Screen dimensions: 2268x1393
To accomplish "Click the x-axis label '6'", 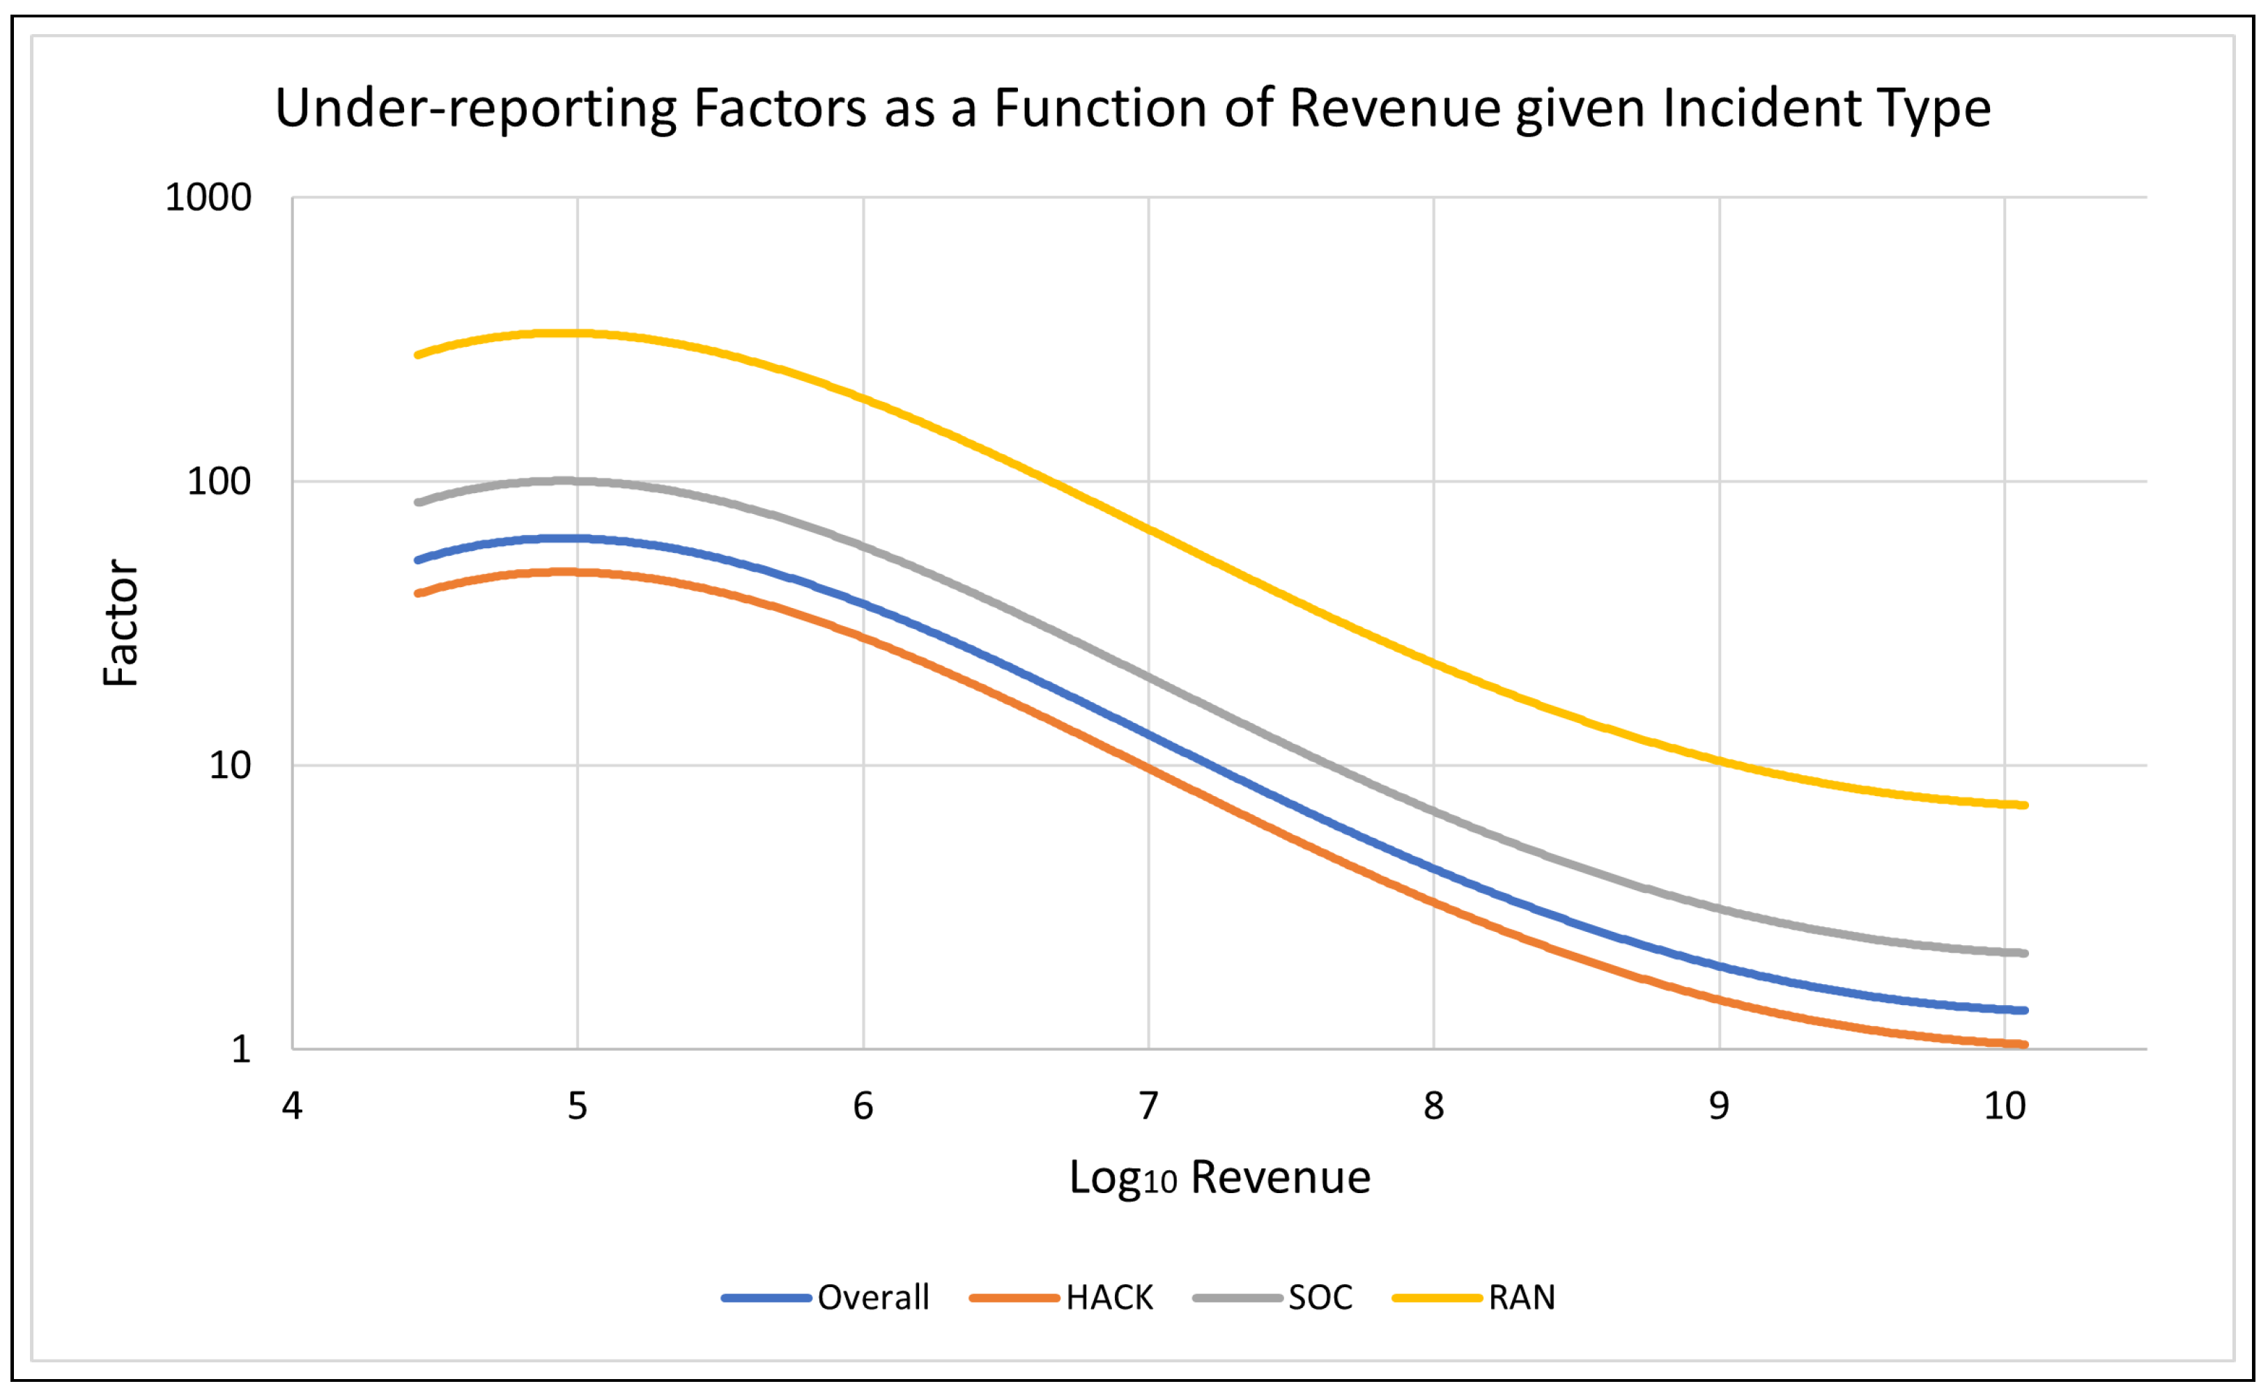I will point(863,1107).
